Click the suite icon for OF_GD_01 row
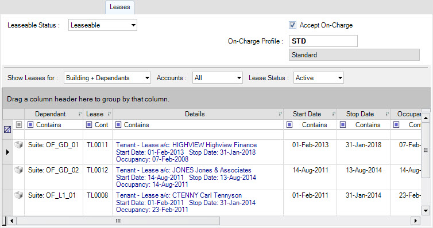The height and width of the screenshot is (228, 433). tap(19, 144)
